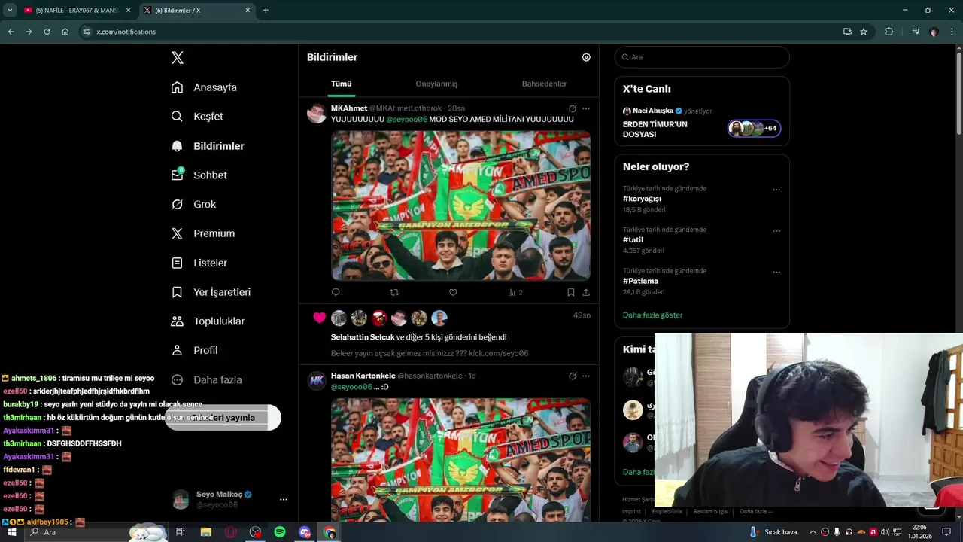Click @seyooo06 mention in MKAhmet's post

click(406, 120)
